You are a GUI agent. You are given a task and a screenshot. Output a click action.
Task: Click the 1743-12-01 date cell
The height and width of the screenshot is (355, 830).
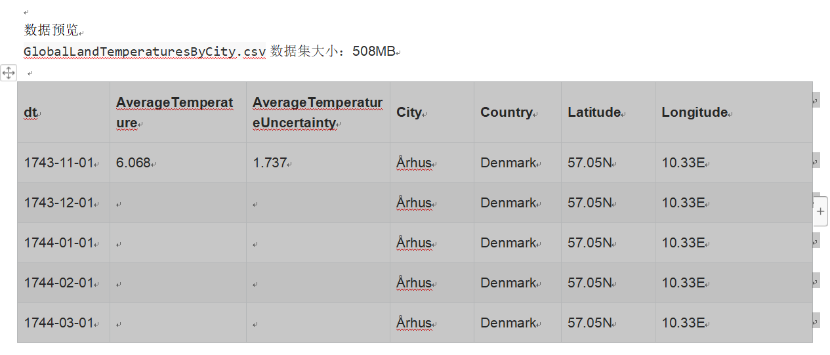[59, 203]
